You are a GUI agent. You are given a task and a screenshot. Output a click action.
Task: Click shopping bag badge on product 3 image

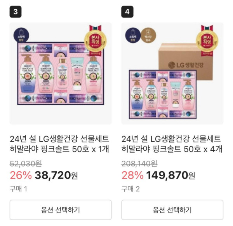point(21,35)
